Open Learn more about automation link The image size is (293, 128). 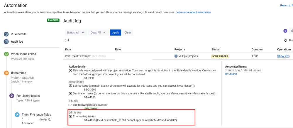[x=193, y=12]
